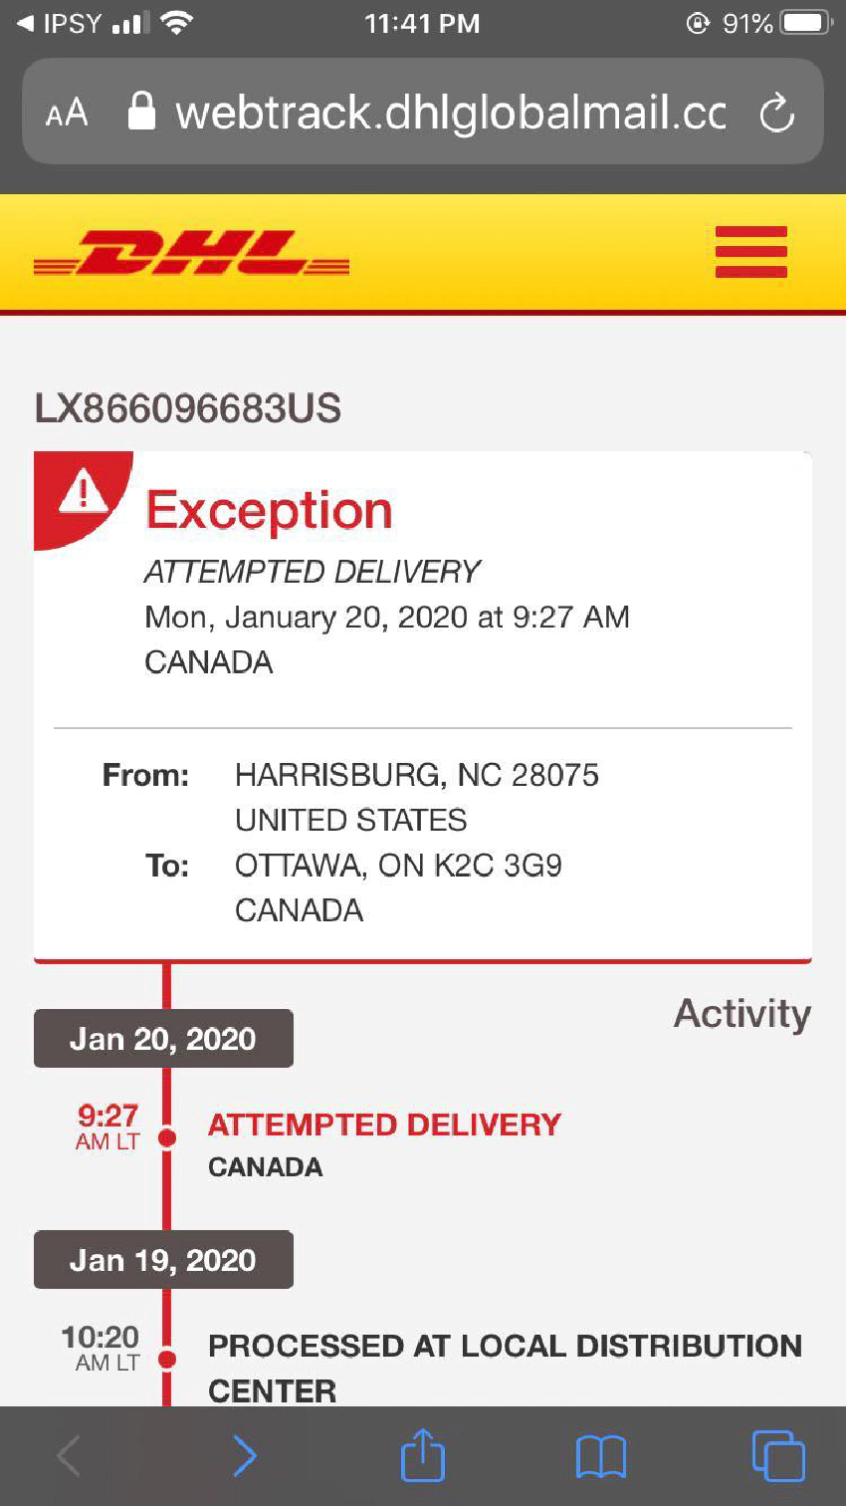
Task: Tap the DHL logo
Action: pyautogui.click(x=191, y=254)
